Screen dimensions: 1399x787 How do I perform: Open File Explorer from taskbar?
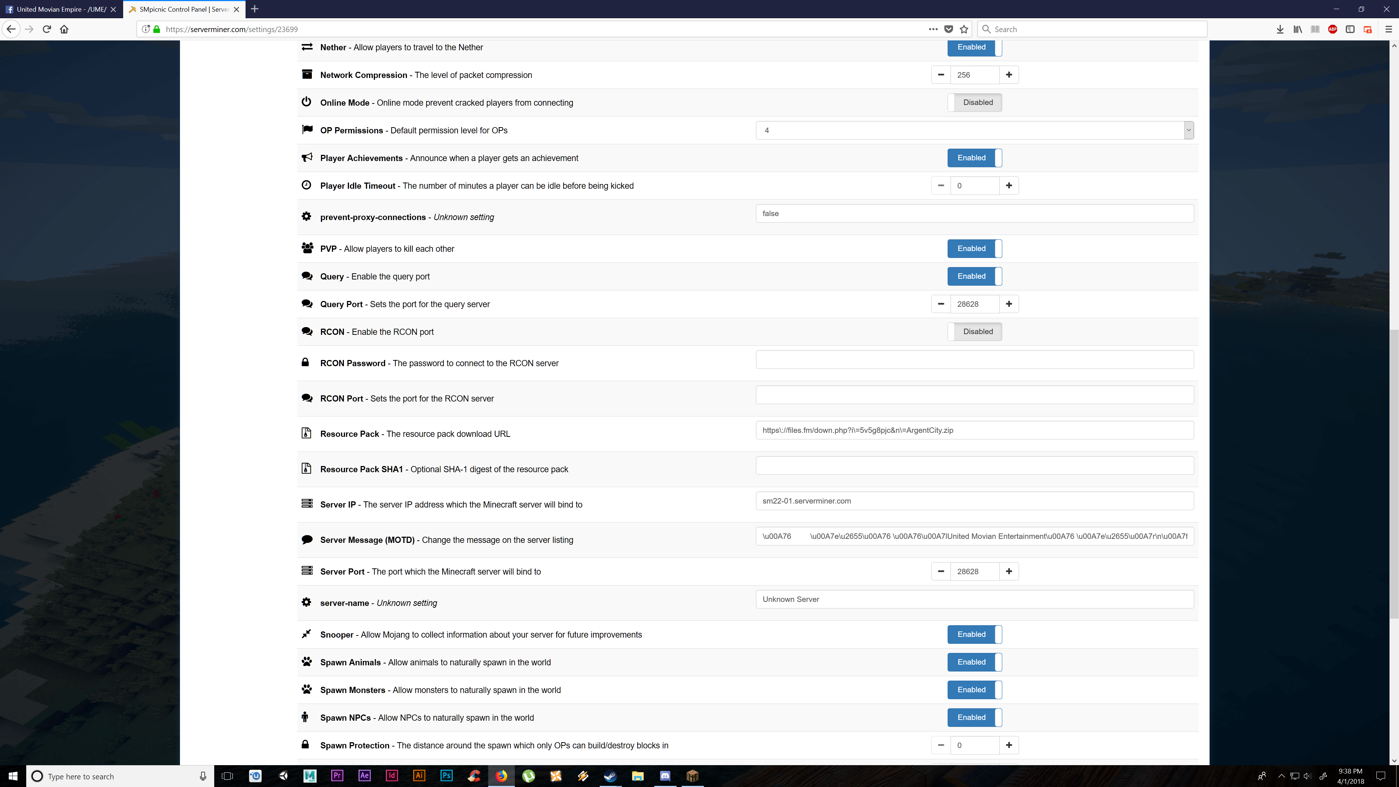click(x=638, y=776)
